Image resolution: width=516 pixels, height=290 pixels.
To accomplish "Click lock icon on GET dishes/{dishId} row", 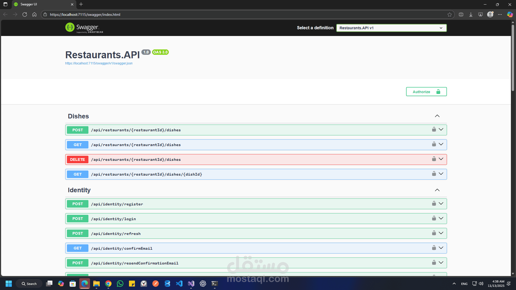I will coord(434,174).
